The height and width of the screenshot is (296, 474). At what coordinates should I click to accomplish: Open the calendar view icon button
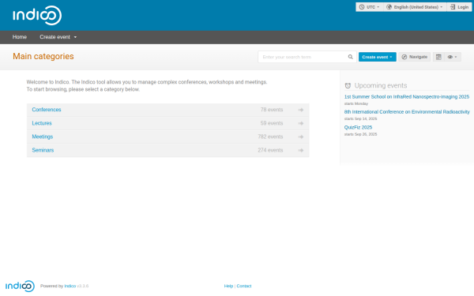pos(438,57)
